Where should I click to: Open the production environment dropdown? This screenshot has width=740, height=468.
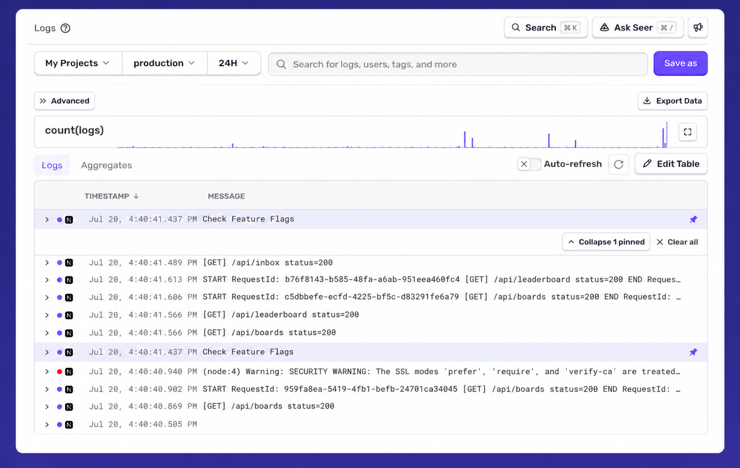[x=164, y=63]
